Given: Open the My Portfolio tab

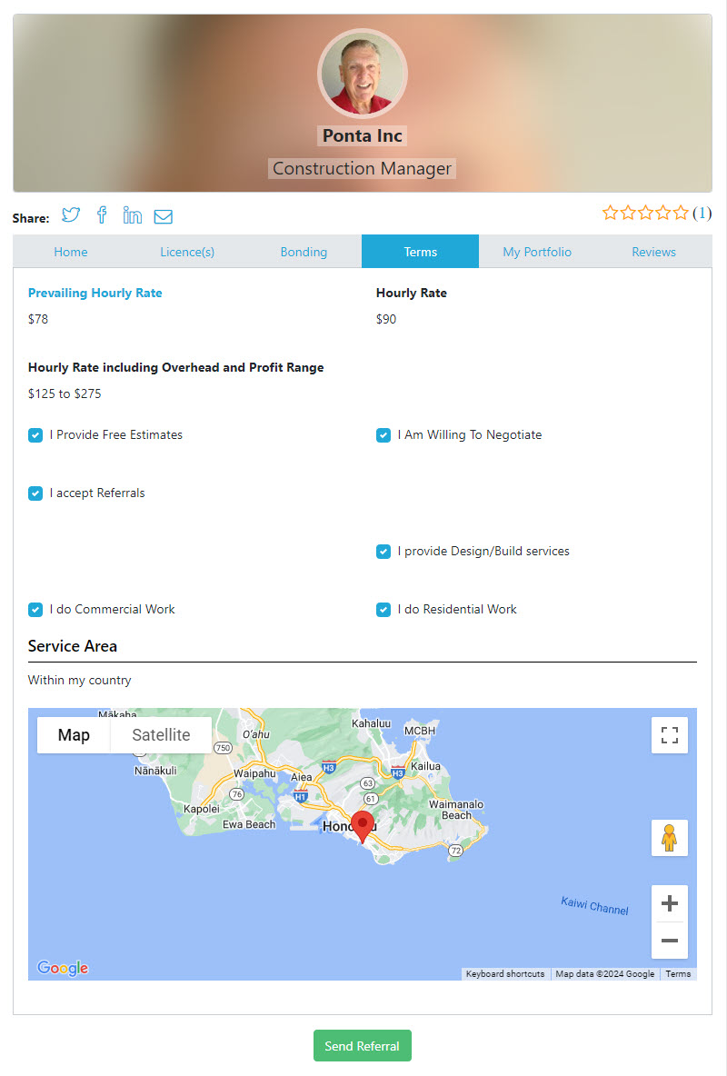Looking at the screenshot, I should 537,252.
